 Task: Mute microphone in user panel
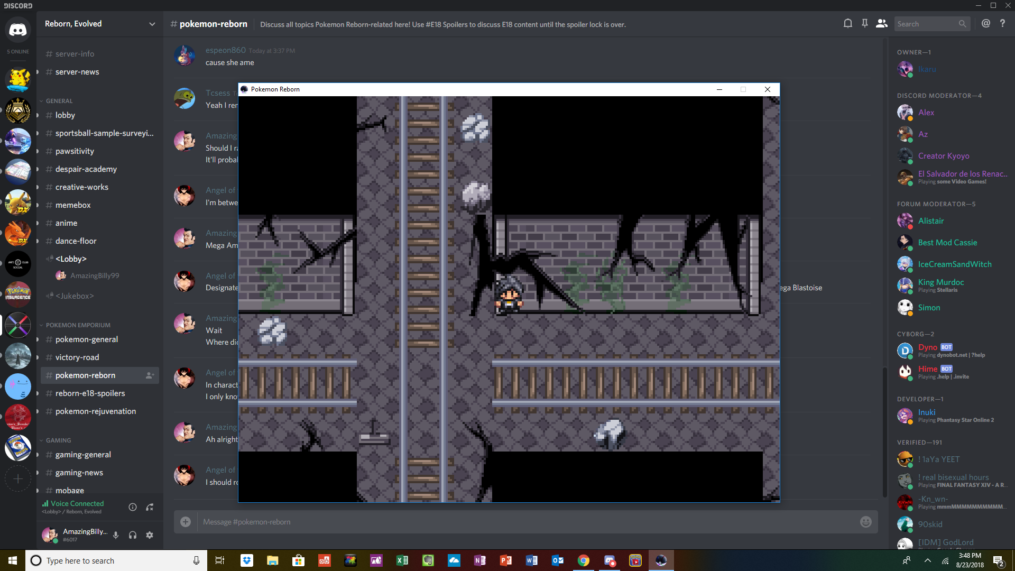pyautogui.click(x=116, y=535)
